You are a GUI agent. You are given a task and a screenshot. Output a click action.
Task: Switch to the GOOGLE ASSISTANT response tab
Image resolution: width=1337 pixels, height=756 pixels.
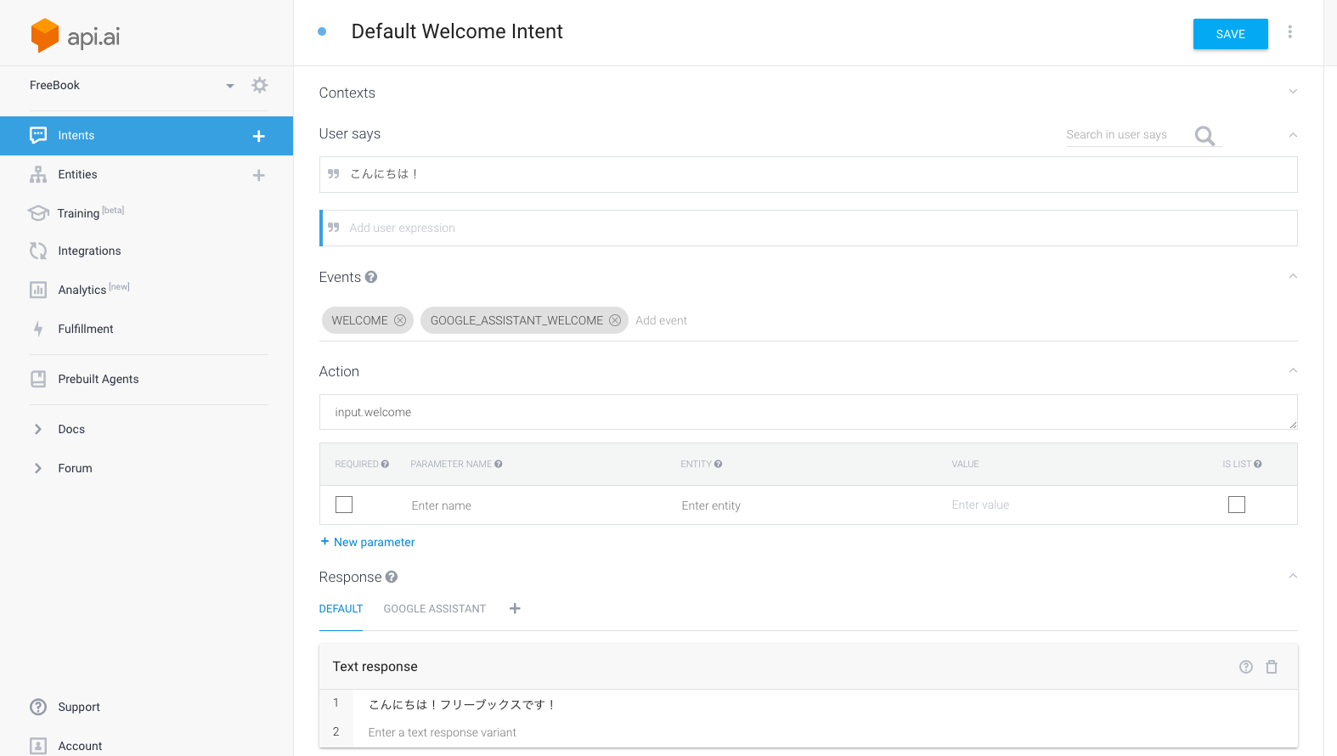pyautogui.click(x=435, y=609)
